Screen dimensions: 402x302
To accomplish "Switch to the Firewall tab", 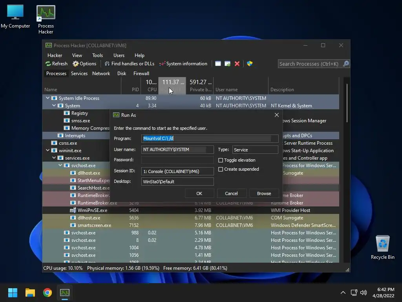I will click(141, 74).
